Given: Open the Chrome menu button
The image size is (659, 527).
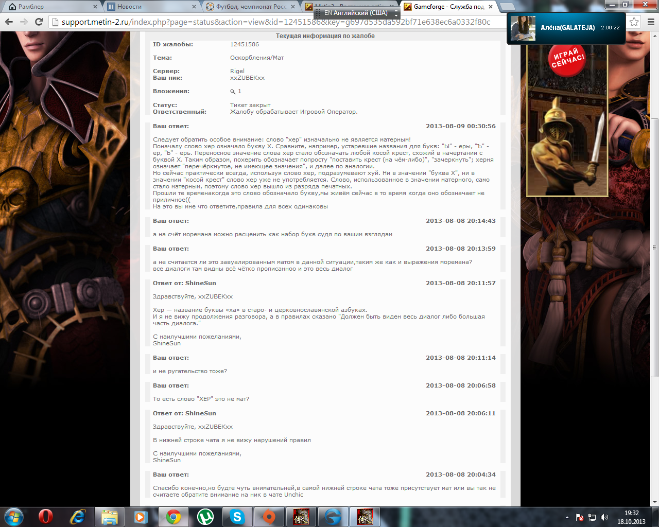Looking at the screenshot, I should pos(650,22).
